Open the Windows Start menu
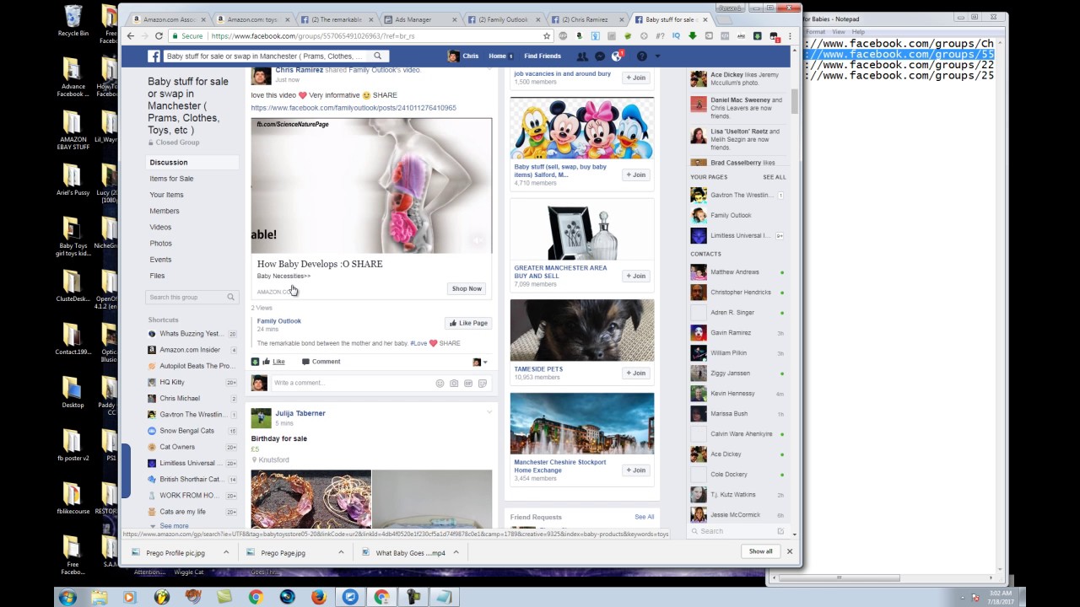The height and width of the screenshot is (607, 1080). click(x=67, y=597)
